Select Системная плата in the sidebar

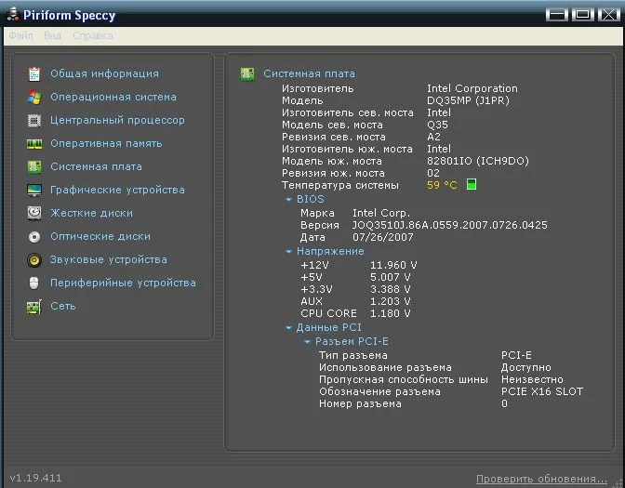96,166
